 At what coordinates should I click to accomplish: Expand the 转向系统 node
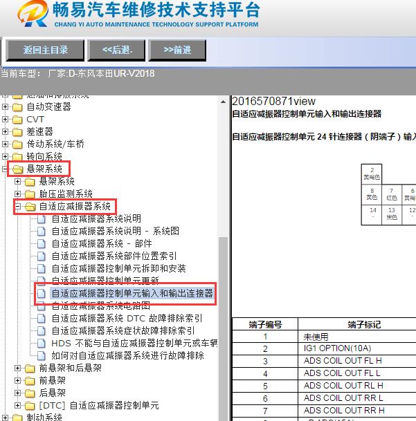(x=5, y=156)
